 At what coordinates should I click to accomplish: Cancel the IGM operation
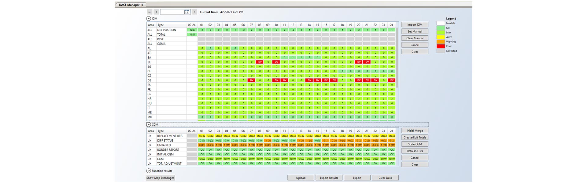coord(415,45)
